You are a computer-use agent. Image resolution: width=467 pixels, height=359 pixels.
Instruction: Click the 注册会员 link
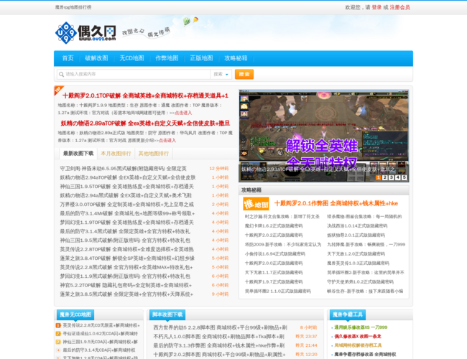point(400,7)
